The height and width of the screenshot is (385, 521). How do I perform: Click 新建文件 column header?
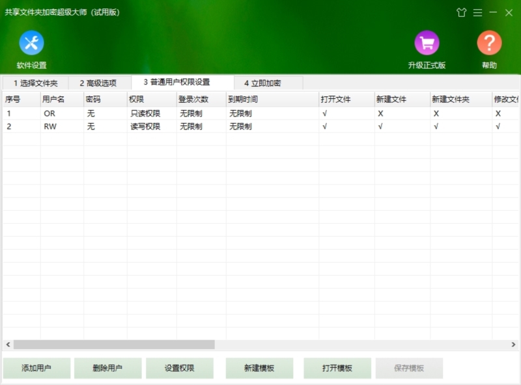(x=402, y=100)
